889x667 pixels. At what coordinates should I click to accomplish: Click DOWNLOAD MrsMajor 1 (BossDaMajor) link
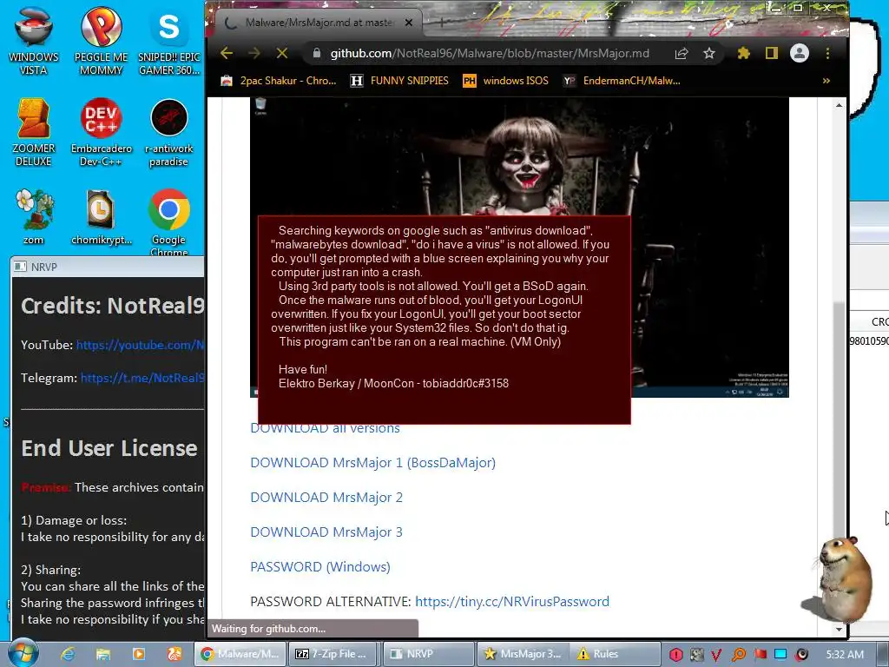click(x=373, y=463)
